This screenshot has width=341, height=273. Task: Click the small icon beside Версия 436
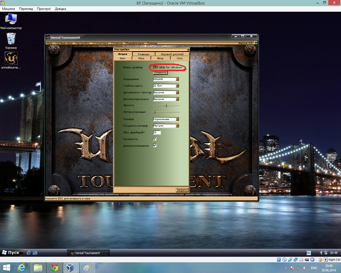[256, 43]
